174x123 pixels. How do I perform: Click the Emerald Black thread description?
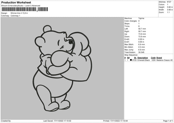point(144,60)
